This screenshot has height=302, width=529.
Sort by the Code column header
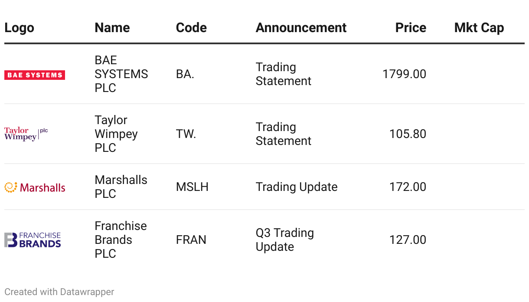point(191,28)
